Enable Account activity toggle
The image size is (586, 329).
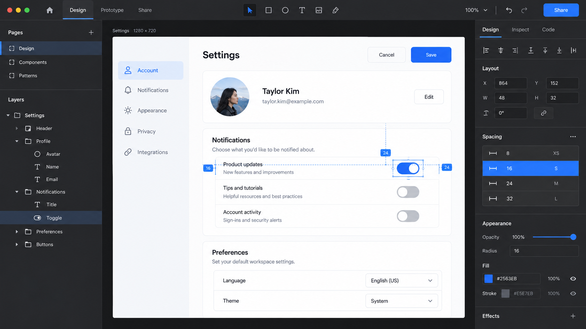tap(408, 216)
